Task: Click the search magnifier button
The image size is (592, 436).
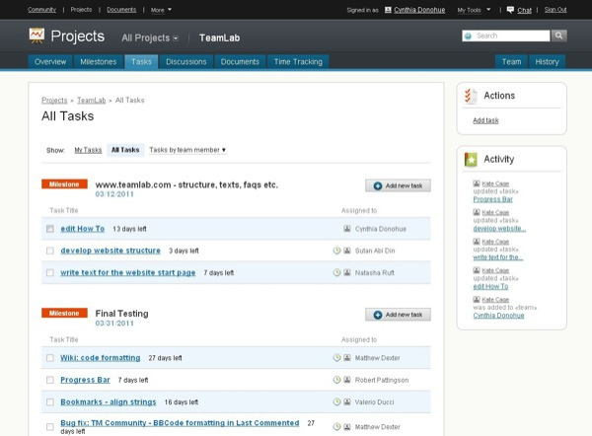Action: click(559, 36)
